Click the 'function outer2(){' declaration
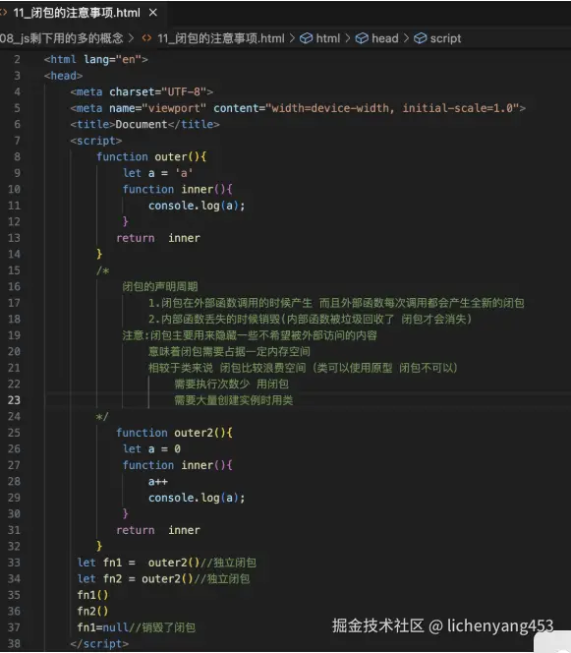This screenshot has width=571, height=653. (x=174, y=433)
